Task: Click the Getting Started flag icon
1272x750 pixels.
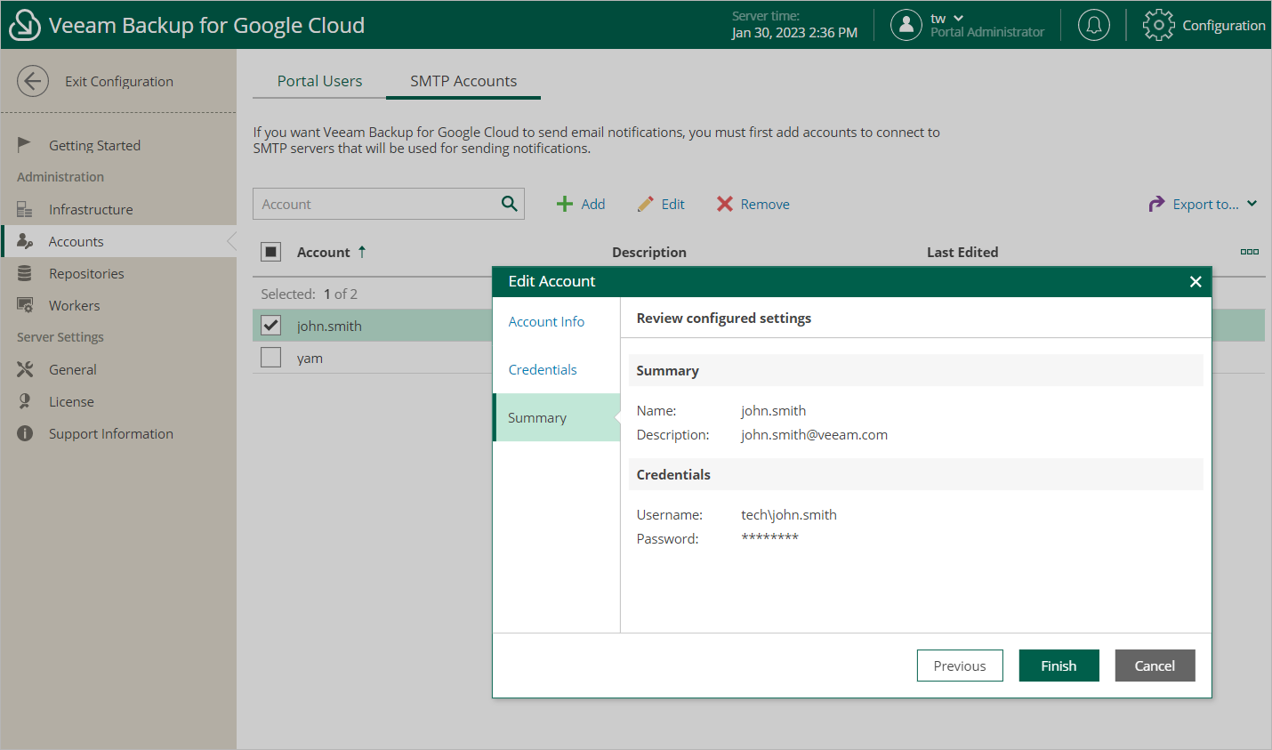Action: click(x=24, y=144)
